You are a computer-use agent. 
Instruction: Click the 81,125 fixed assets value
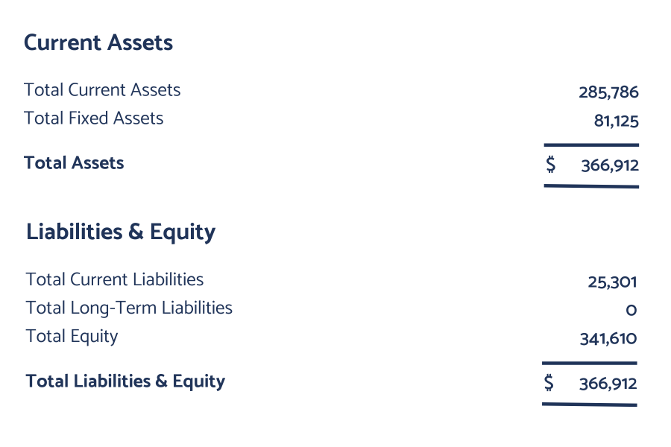(x=617, y=121)
